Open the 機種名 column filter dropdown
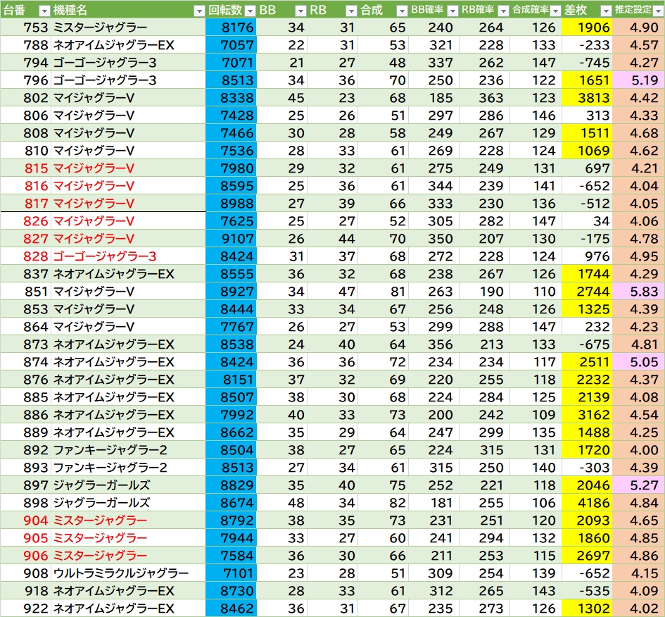This screenshot has height=617, width=665. pos(199,11)
